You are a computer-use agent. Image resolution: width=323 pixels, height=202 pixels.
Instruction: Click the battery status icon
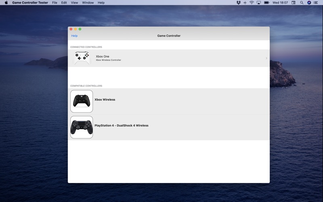pos(266,2)
